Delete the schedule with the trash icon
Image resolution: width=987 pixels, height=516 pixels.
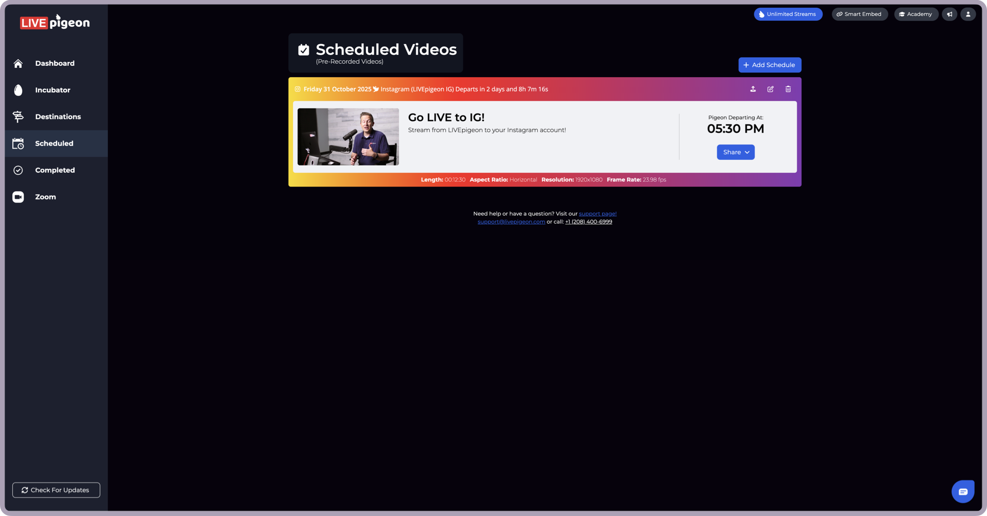pyautogui.click(x=788, y=89)
